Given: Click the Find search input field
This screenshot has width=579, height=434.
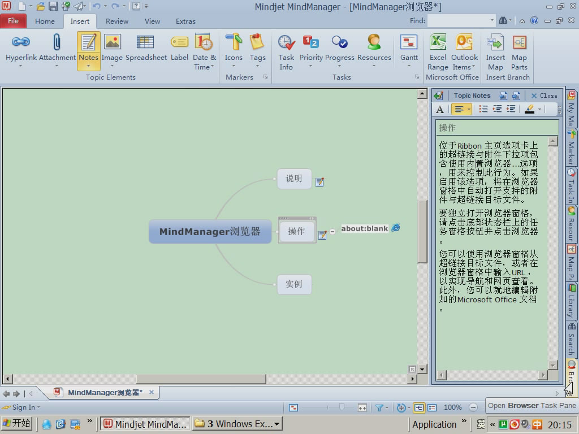Looking at the screenshot, I should pyautogui.click(x=460, y=21).
